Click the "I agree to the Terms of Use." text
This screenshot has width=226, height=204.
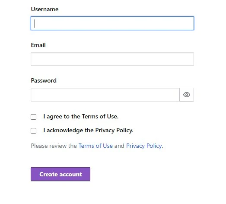pos(81,117)
